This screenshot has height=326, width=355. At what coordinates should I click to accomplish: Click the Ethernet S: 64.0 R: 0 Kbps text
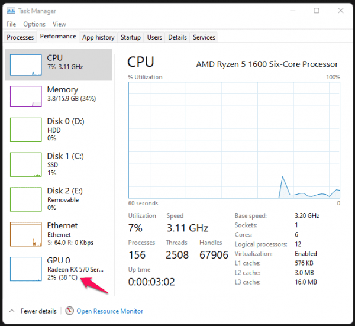(70, 243)
